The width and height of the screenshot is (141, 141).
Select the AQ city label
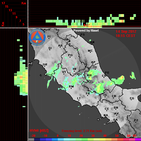point(89,75)
